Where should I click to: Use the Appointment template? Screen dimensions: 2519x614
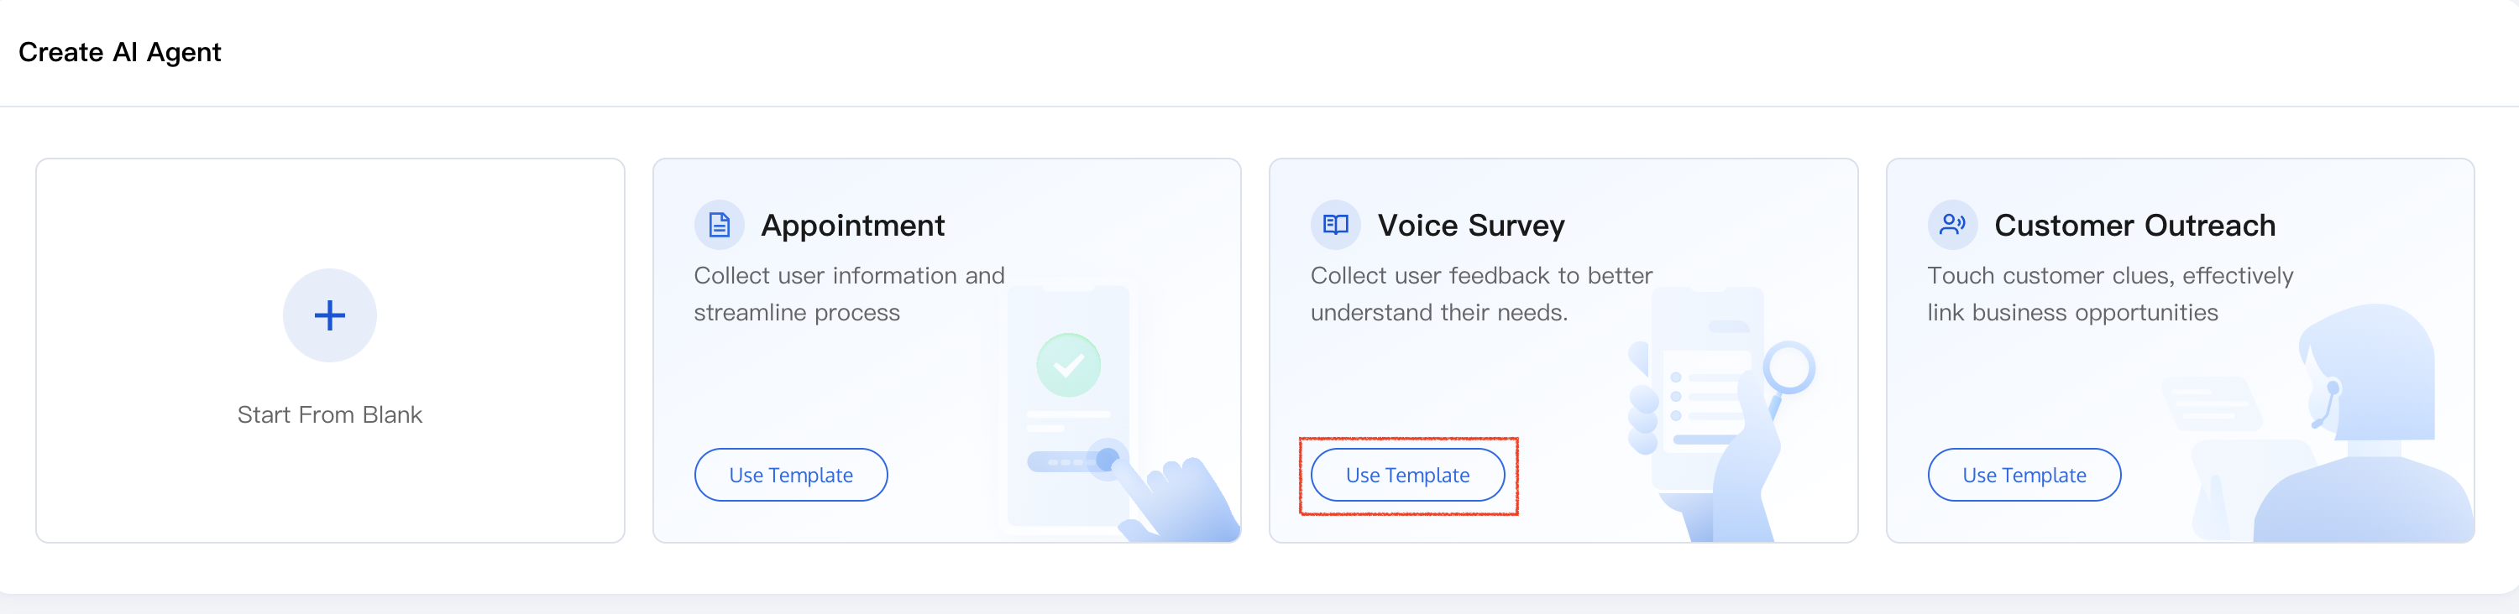coord(790,476)
